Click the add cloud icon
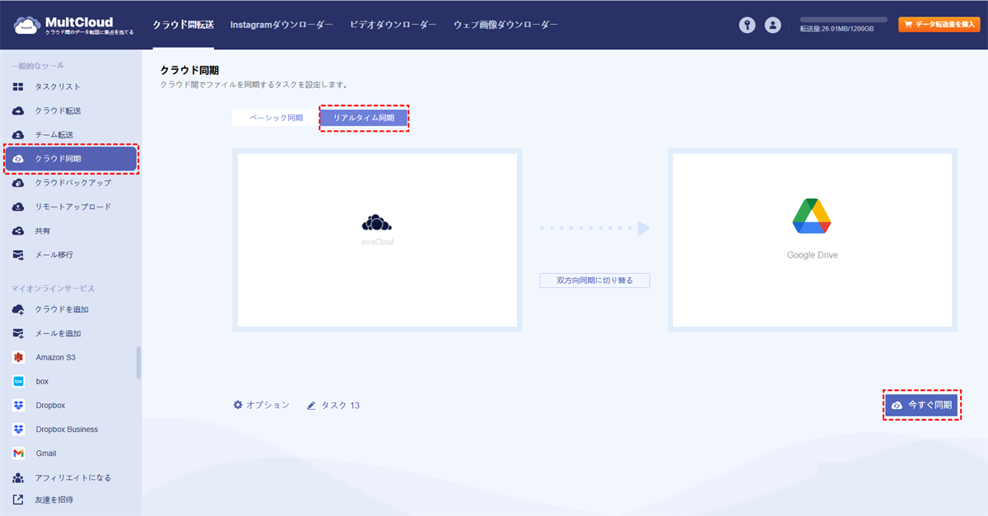 coord(18,309)
